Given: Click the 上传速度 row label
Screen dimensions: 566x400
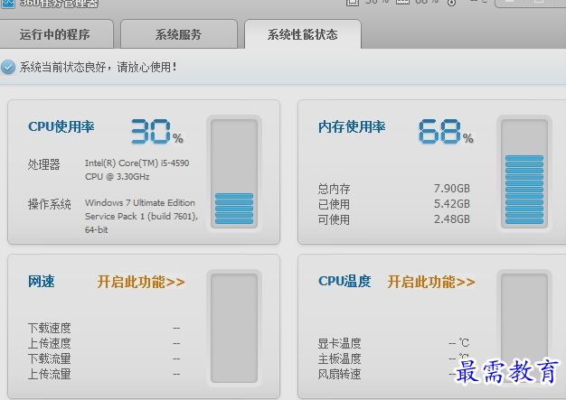Looking at the screenshot, I should pos(50,343).
